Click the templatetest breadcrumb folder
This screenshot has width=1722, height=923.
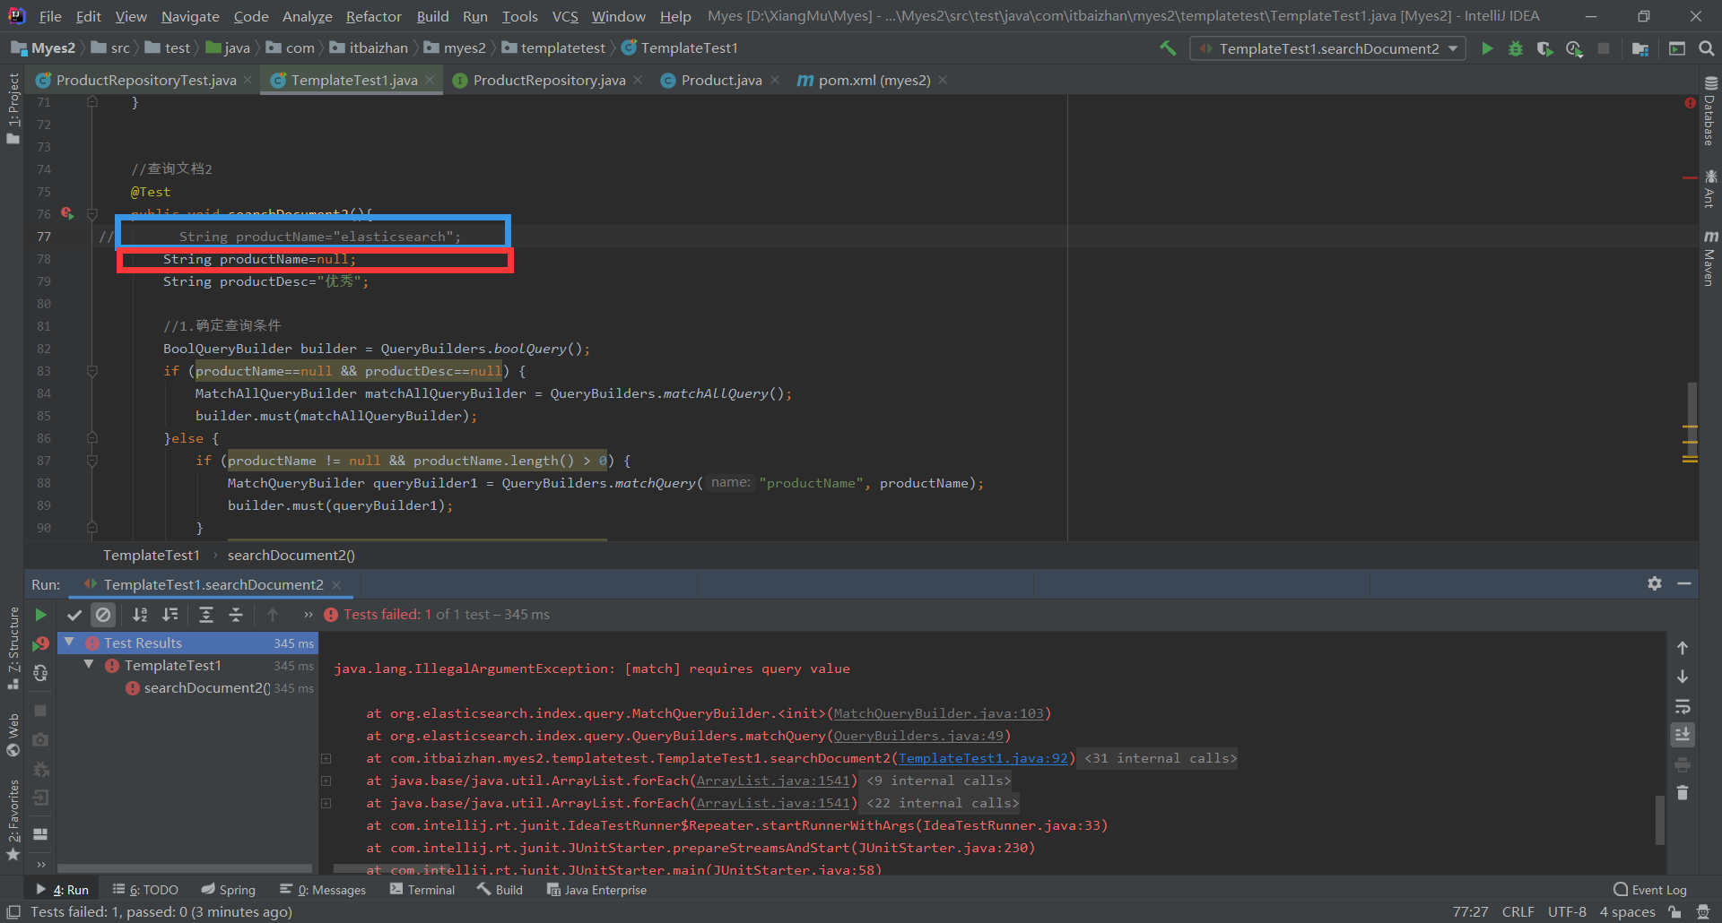pyautogui.click(x=554, y=48)
